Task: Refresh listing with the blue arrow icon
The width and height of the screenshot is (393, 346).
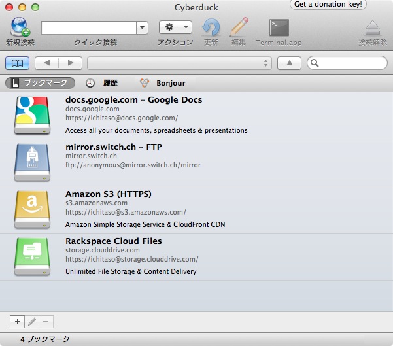Action: click(x=211, y=27)
